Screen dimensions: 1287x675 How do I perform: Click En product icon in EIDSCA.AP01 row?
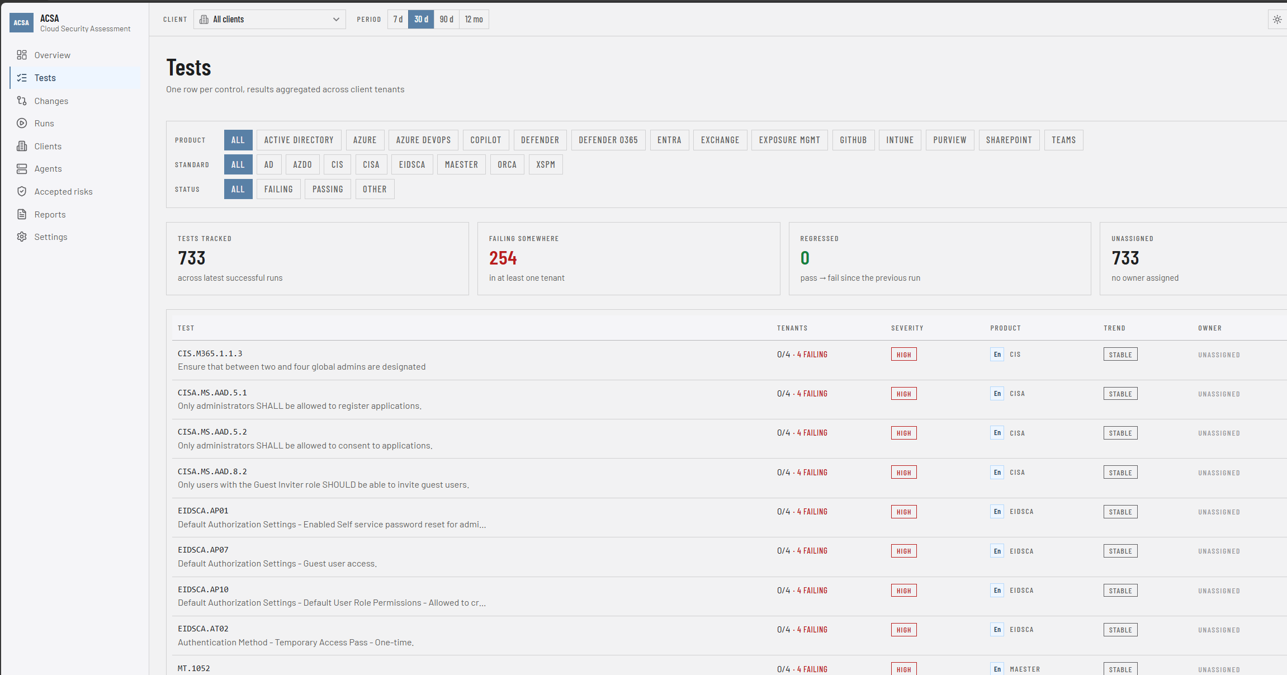pos(997,512)
